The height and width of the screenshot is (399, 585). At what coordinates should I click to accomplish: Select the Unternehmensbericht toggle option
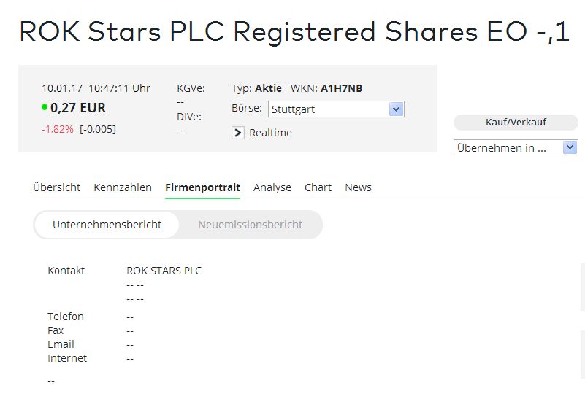tap(107, 225)
